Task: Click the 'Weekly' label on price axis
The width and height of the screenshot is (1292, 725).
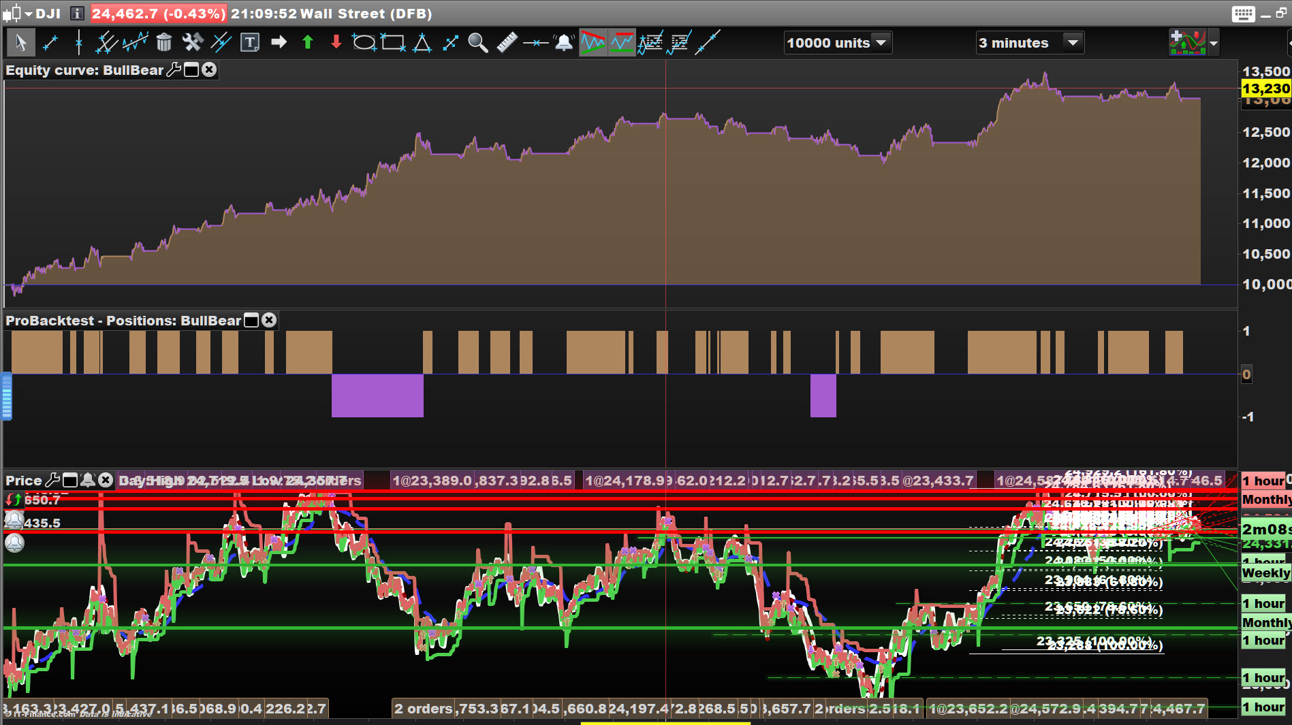Action: point(1265,573)
